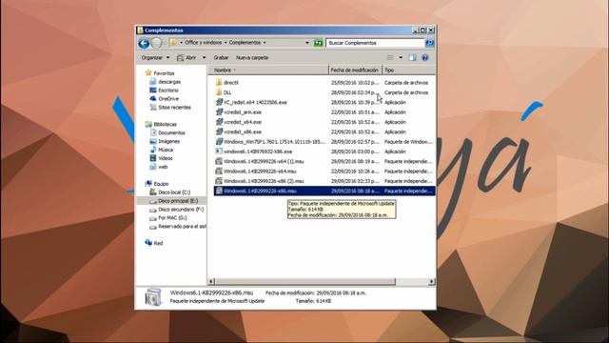Image resolution: width=609 pixels, height=343 pixels.
Task: Select the DLL folder
Action: pos(227,92)
